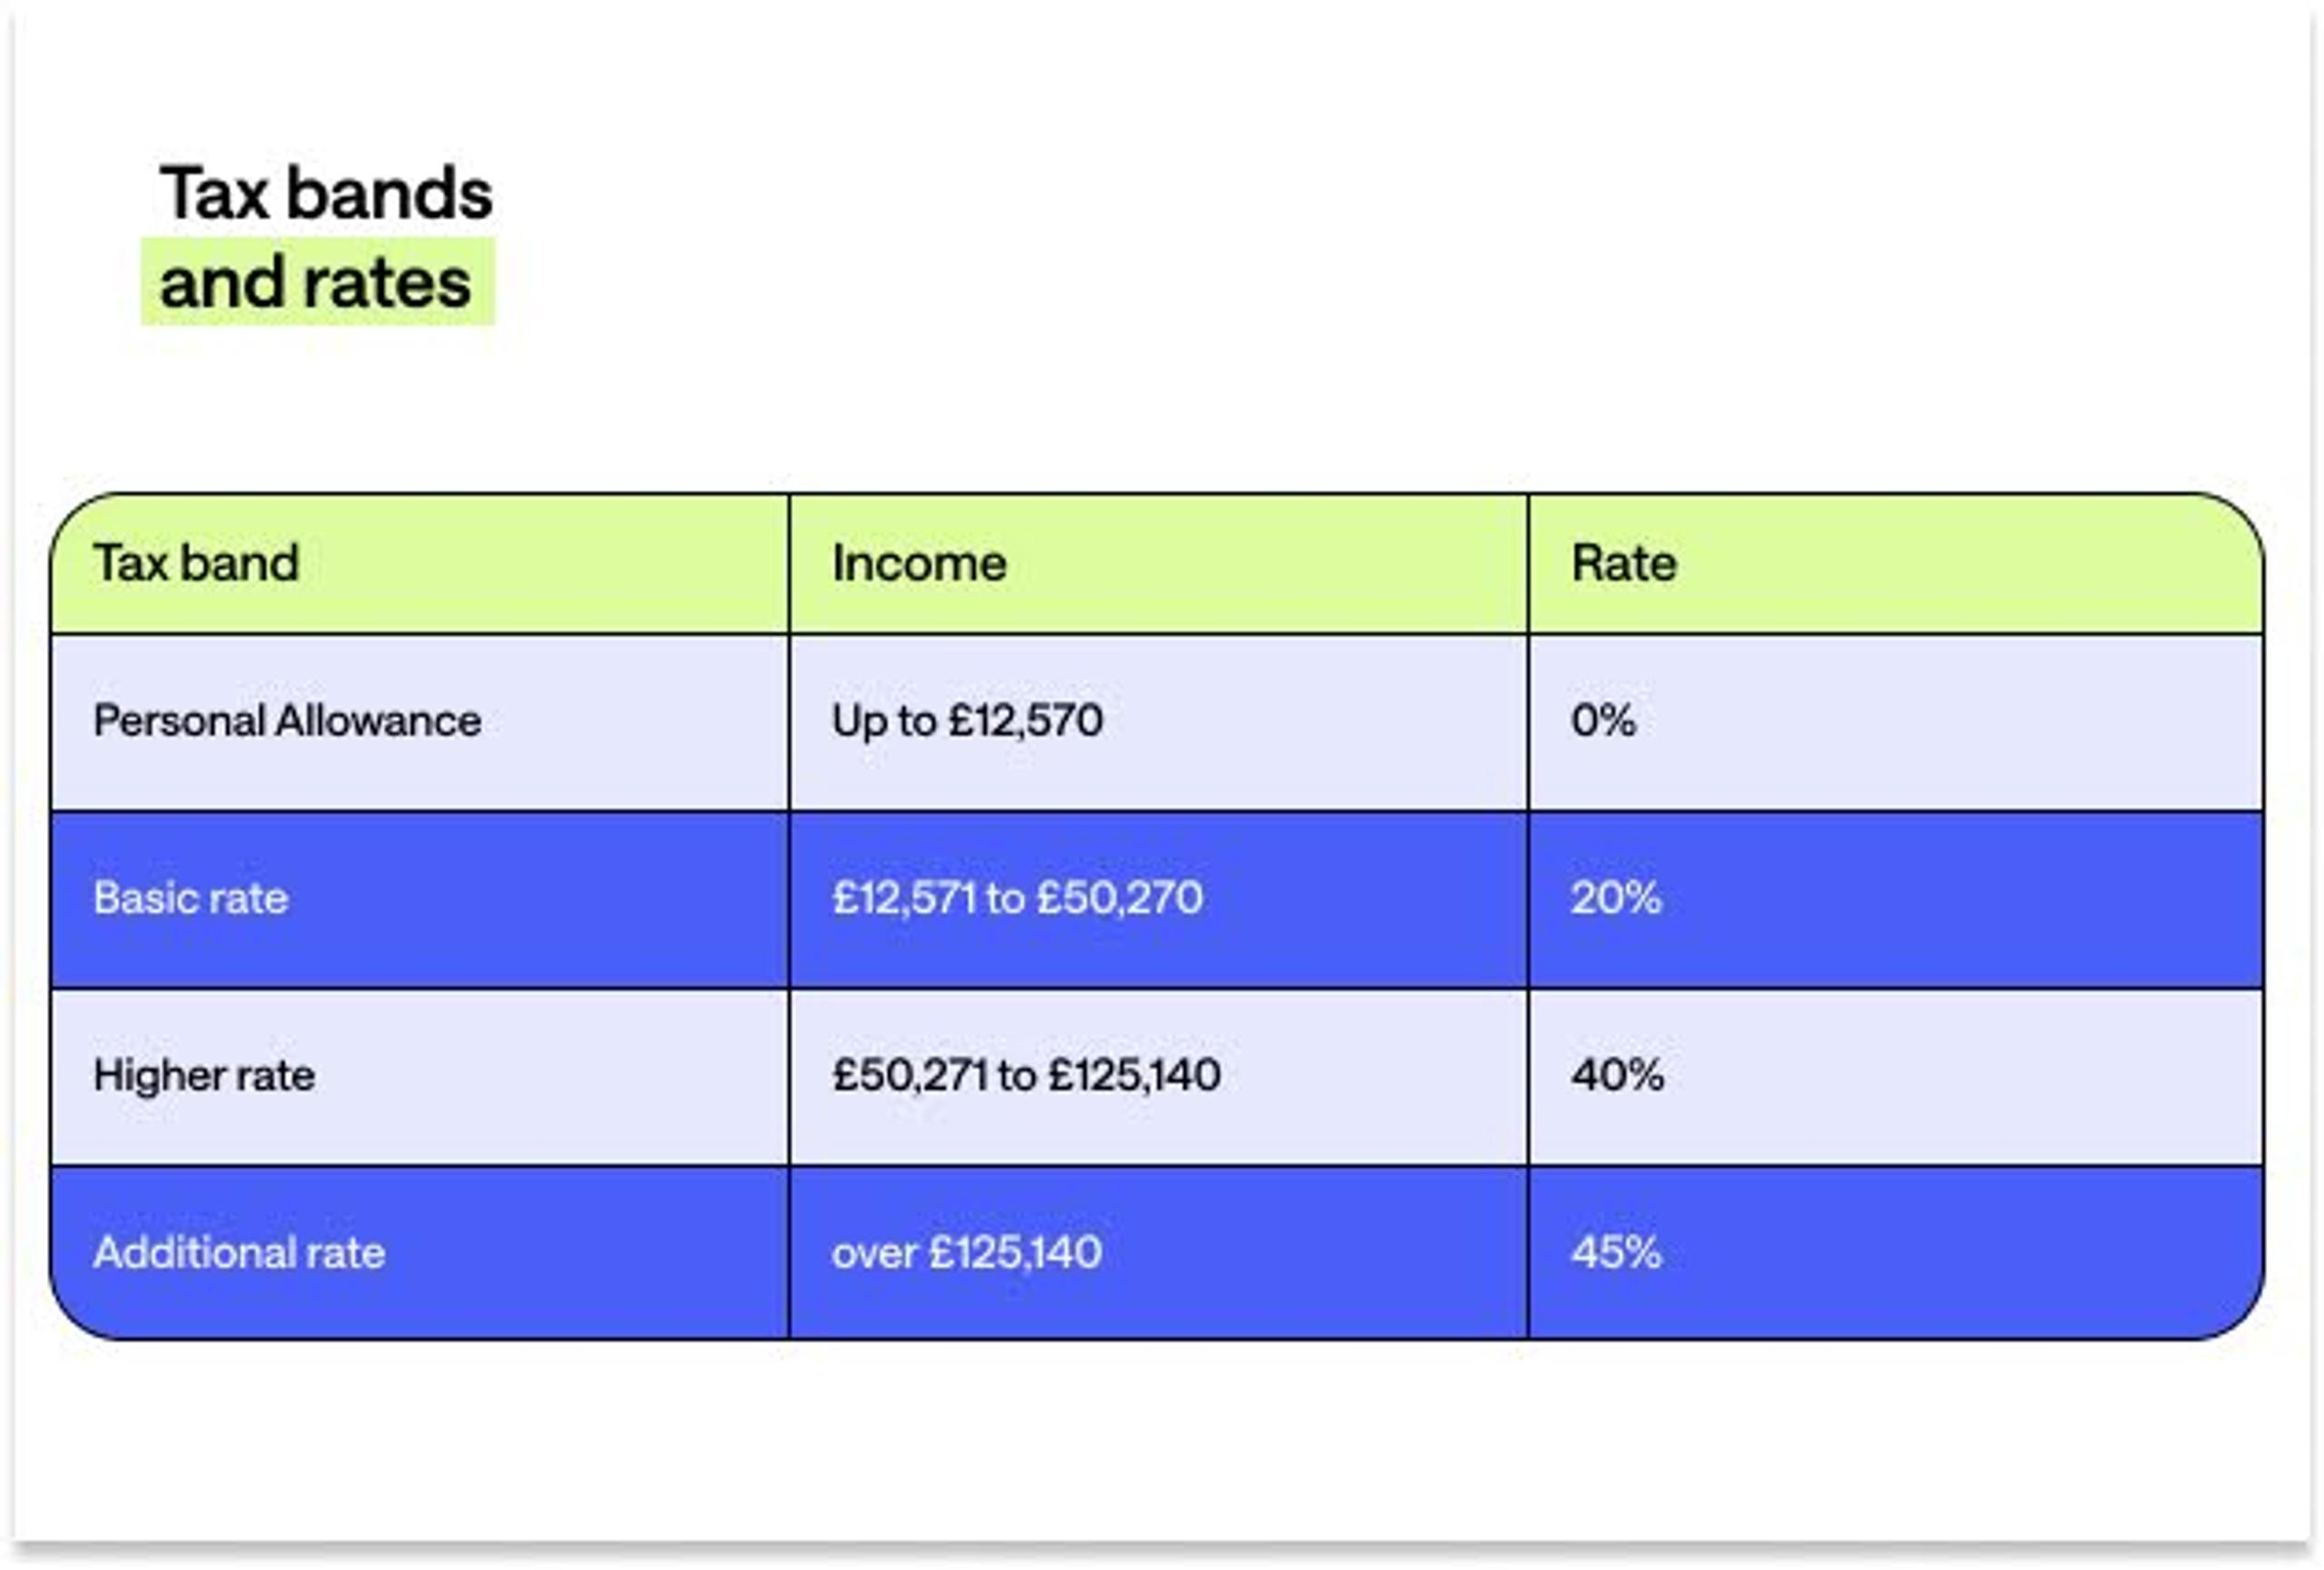The width and height of the screenshot is (2324, 1570).
Task: Click the 'Up to £12,570' cell
Action: [1158, 722]
